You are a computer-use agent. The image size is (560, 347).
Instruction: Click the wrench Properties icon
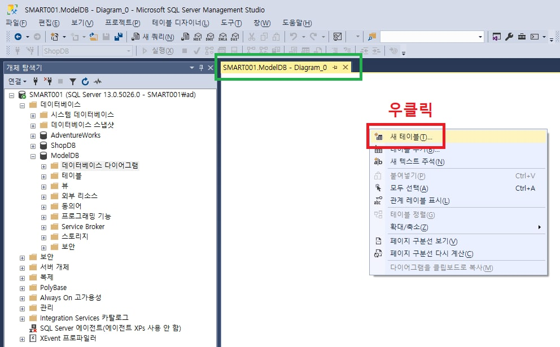coord(509,37)
